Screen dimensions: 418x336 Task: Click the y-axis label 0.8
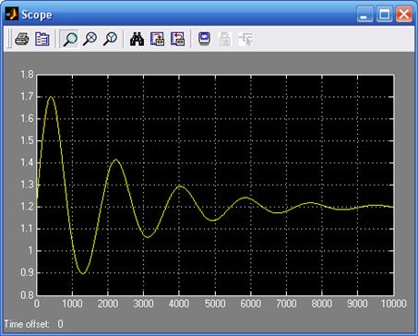[27, 295]
